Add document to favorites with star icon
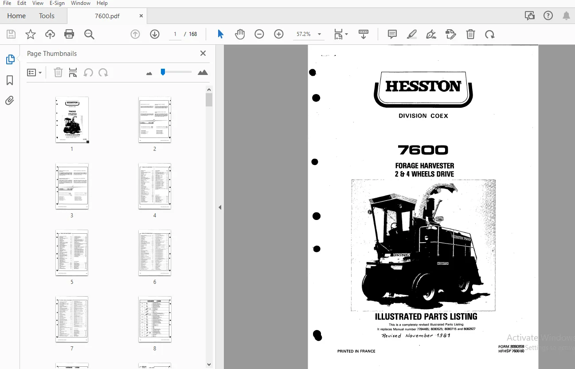Screen dimensions: 575x369 click(31, 34)
